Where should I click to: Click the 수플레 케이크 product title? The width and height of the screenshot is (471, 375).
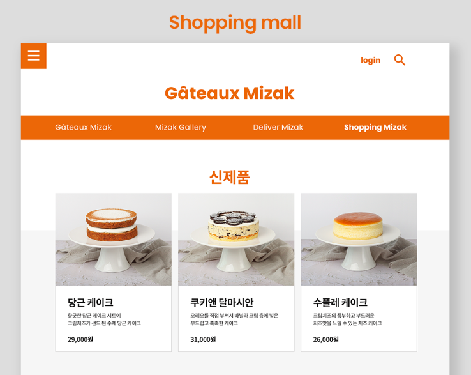(340, 302)
